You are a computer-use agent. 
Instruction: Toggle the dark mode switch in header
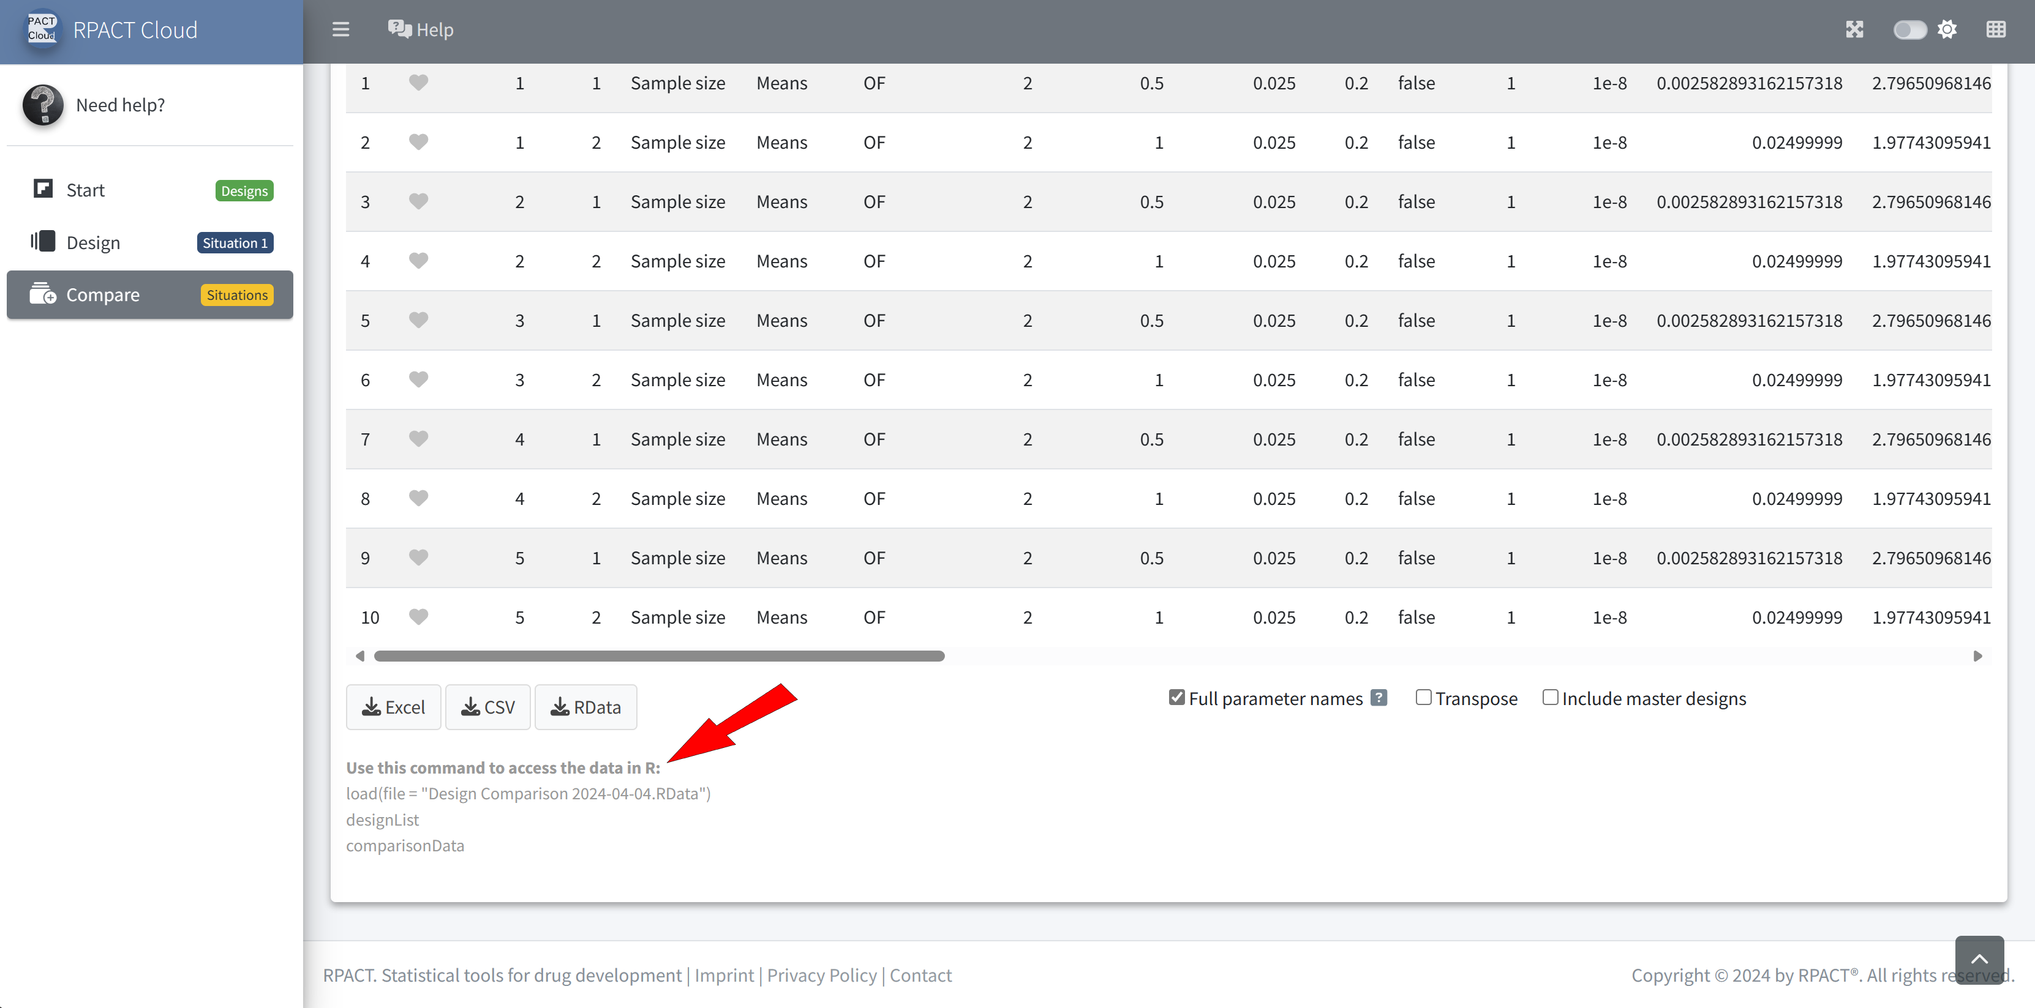click(1909, 30)
